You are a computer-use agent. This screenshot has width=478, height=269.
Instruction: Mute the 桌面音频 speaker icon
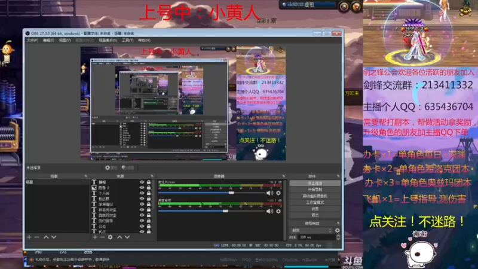pos(269,211)
